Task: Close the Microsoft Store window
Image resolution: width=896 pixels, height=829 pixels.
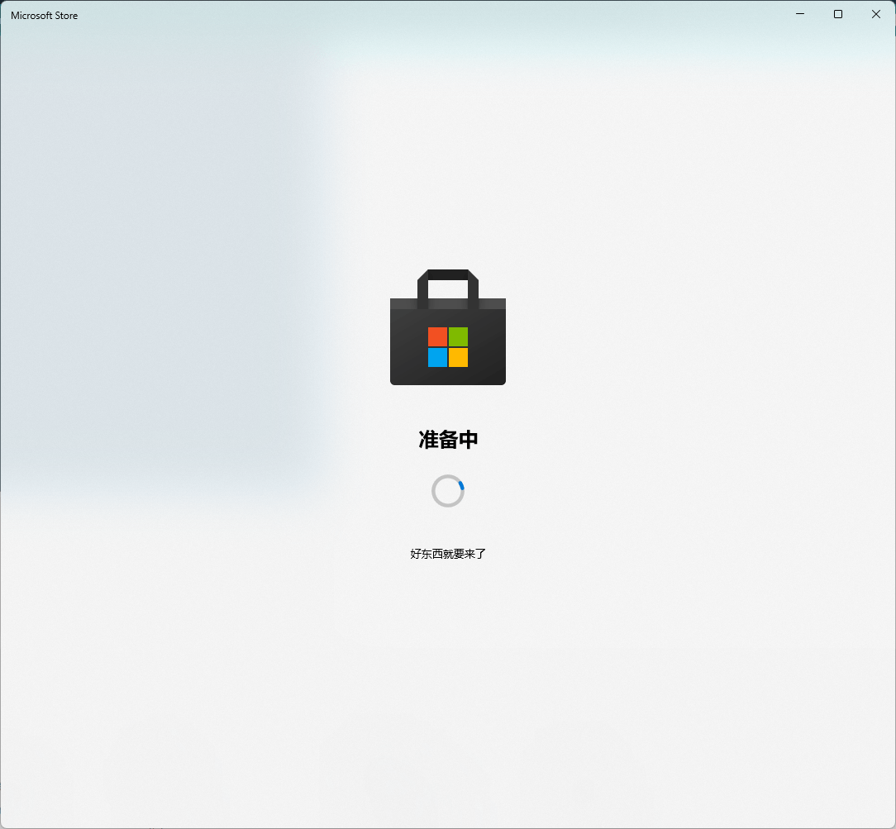Action: (x=876, y=14)
